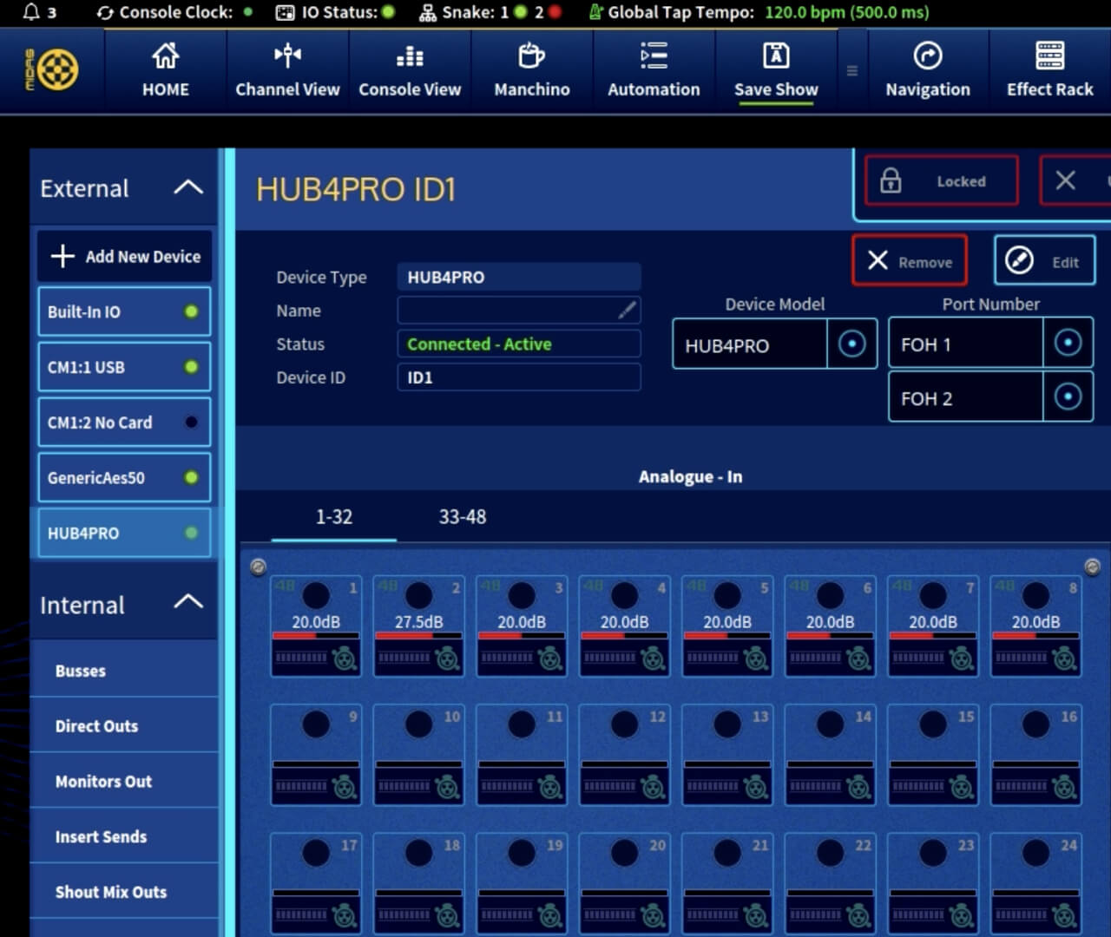Select the FOH 1 port radio button

coord(1067,344)
